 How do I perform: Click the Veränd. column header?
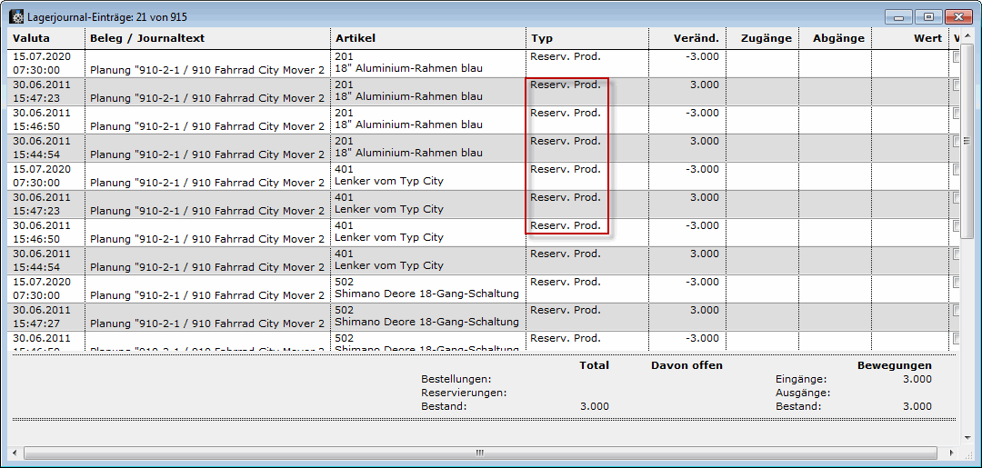coord(686,38)
